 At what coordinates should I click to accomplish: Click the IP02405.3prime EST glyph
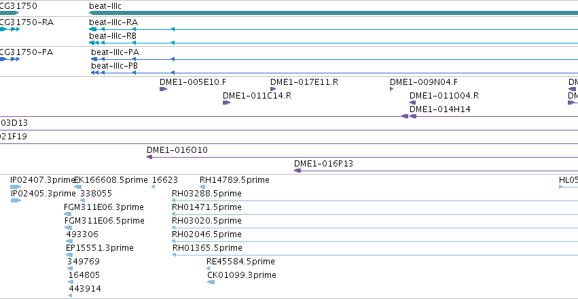pyautogui.click(x=16, y=200)
